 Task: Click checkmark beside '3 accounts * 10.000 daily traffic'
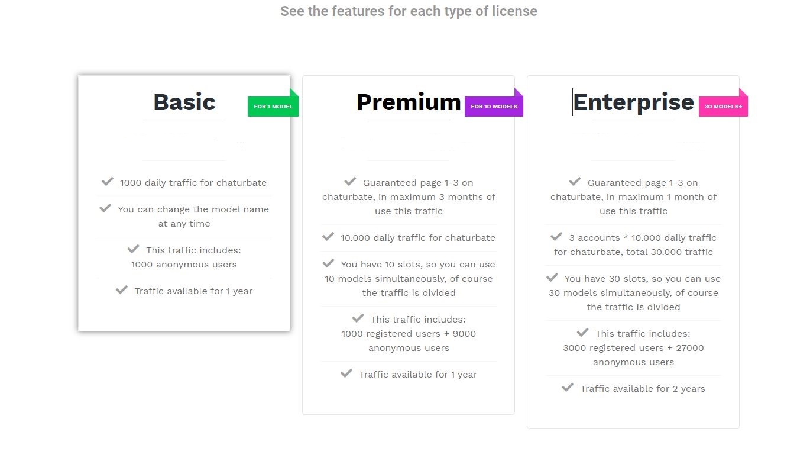click(x=556, y=237)
